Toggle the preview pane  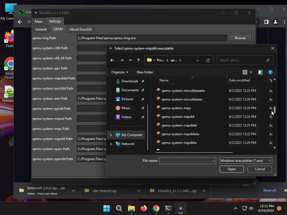(260, 72)
